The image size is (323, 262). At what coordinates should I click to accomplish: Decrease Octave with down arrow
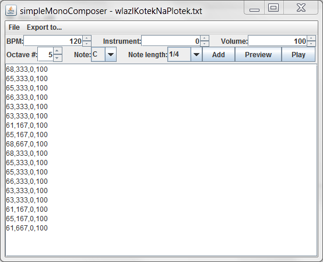58,58
